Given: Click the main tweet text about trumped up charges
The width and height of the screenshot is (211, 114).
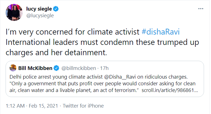Looking at the screenshot, I should (102, 42).
